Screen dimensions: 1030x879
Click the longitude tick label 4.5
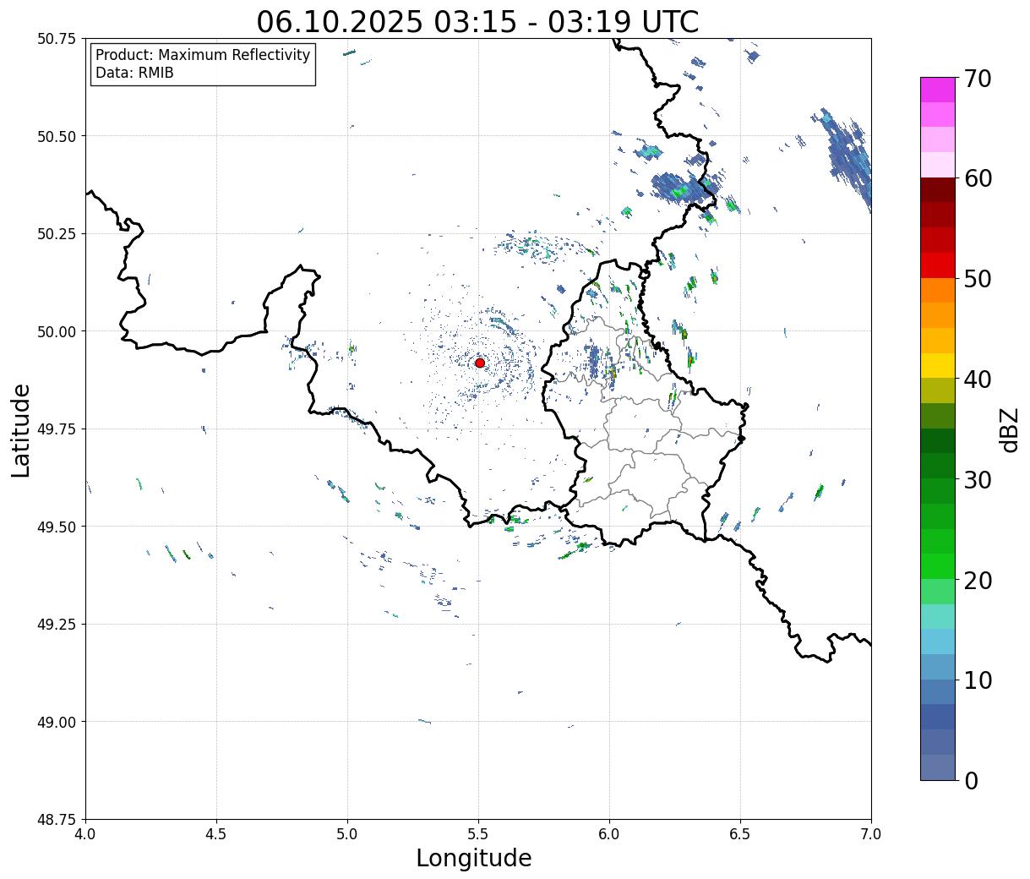pyautogui.click(x=216, y=834)
